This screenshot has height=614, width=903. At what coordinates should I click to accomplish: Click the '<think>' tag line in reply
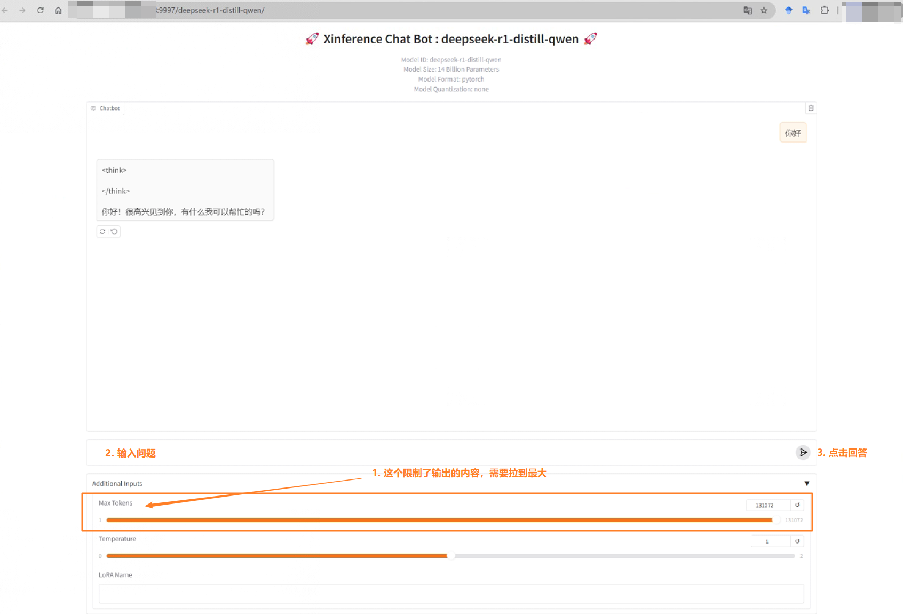[114, 170]
